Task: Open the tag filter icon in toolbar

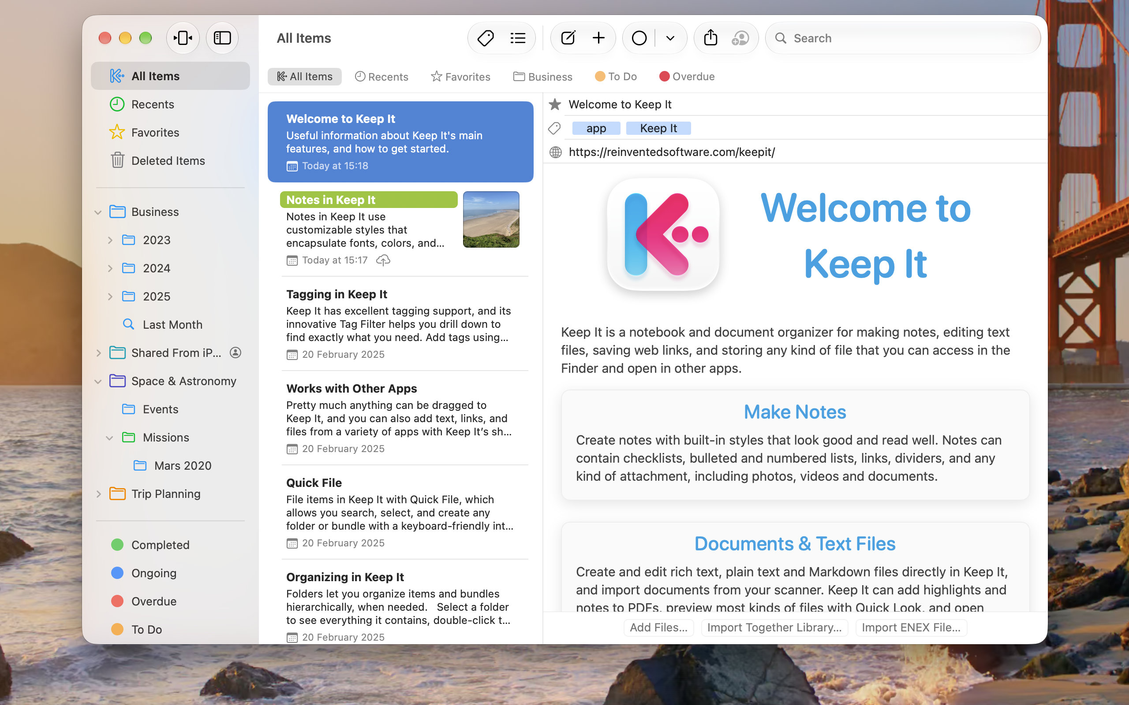Action: [485, 38]
